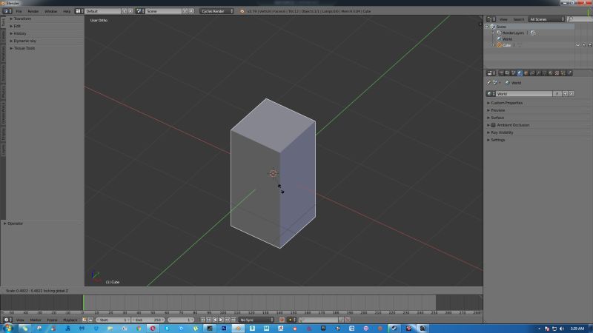The height and width of the screenshot is (333, 593).
Task: Open the File menu
Action: (19, 11)
